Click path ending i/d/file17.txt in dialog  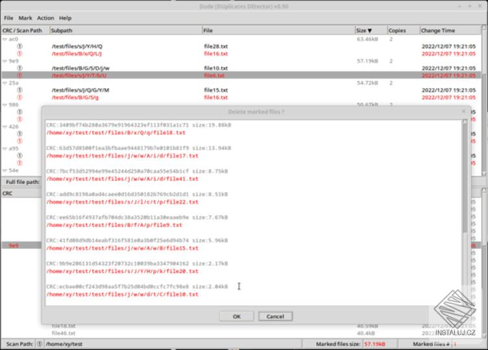click(x=122, y=156)
